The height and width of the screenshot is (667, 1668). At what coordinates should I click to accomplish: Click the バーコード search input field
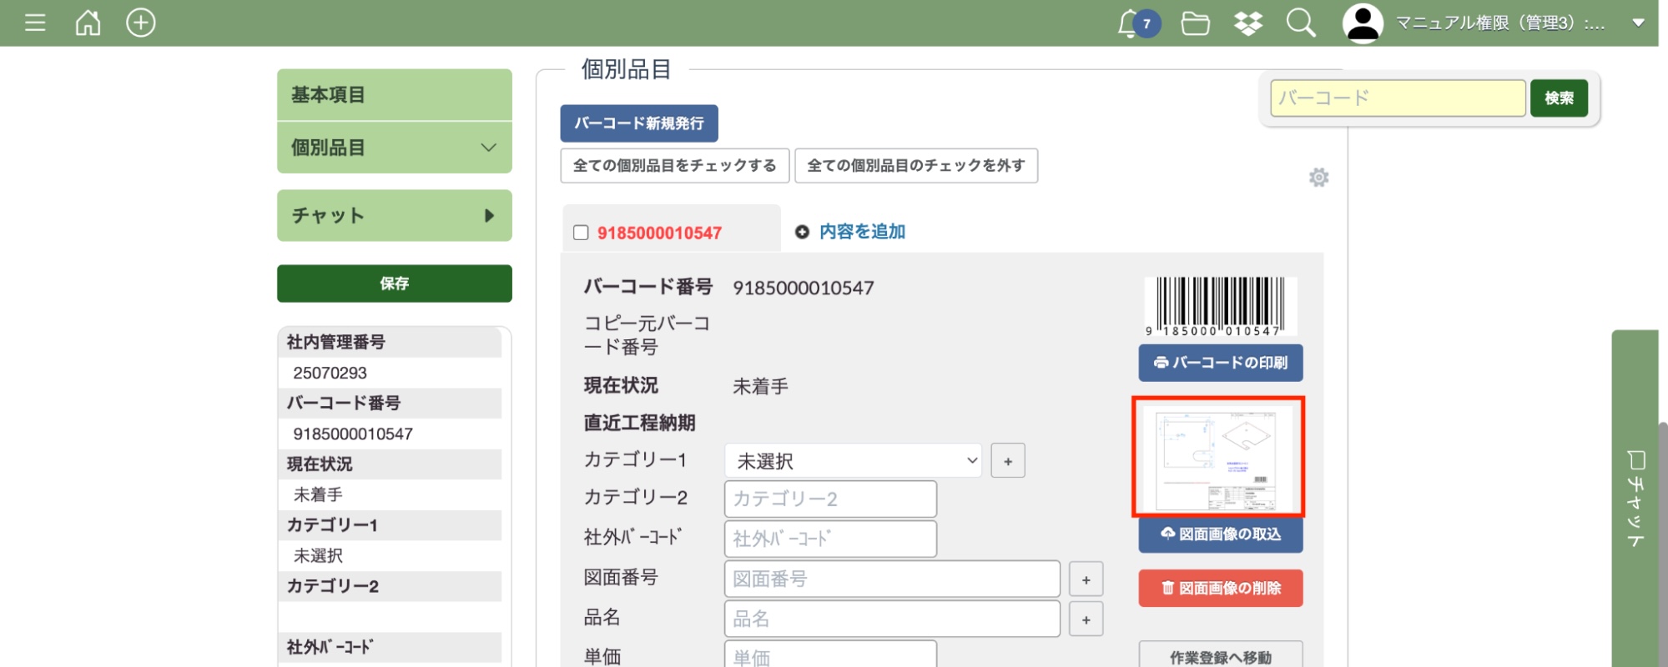point(1397,98)
